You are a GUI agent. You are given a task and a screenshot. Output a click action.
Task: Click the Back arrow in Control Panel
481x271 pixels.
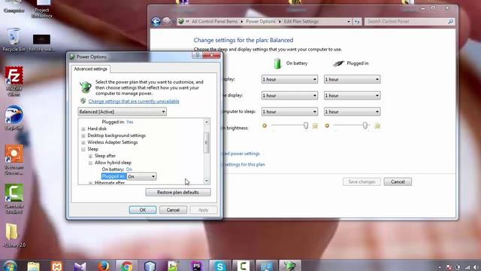(x=156, y=22)
